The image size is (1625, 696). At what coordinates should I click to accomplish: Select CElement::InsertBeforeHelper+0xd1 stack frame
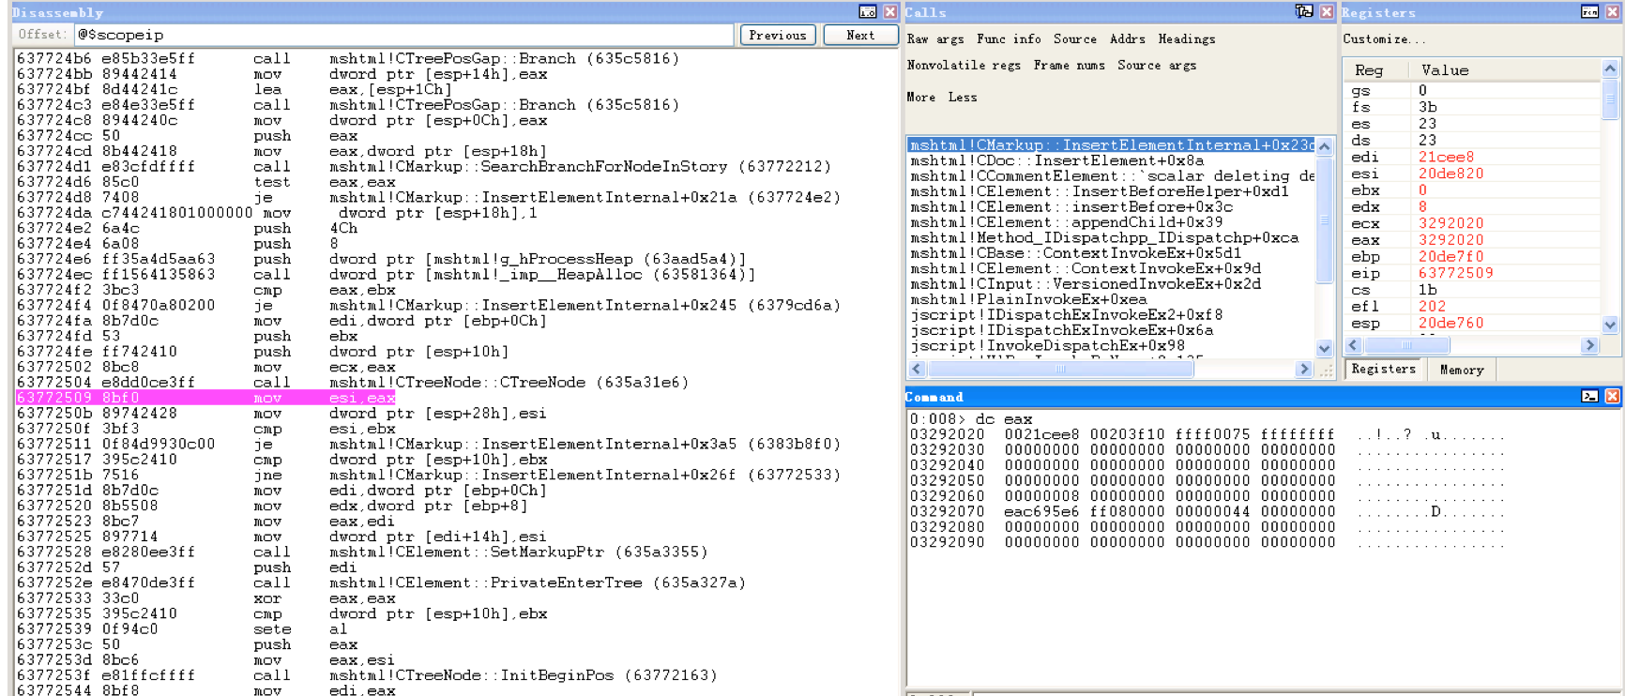pos(1112,191)
